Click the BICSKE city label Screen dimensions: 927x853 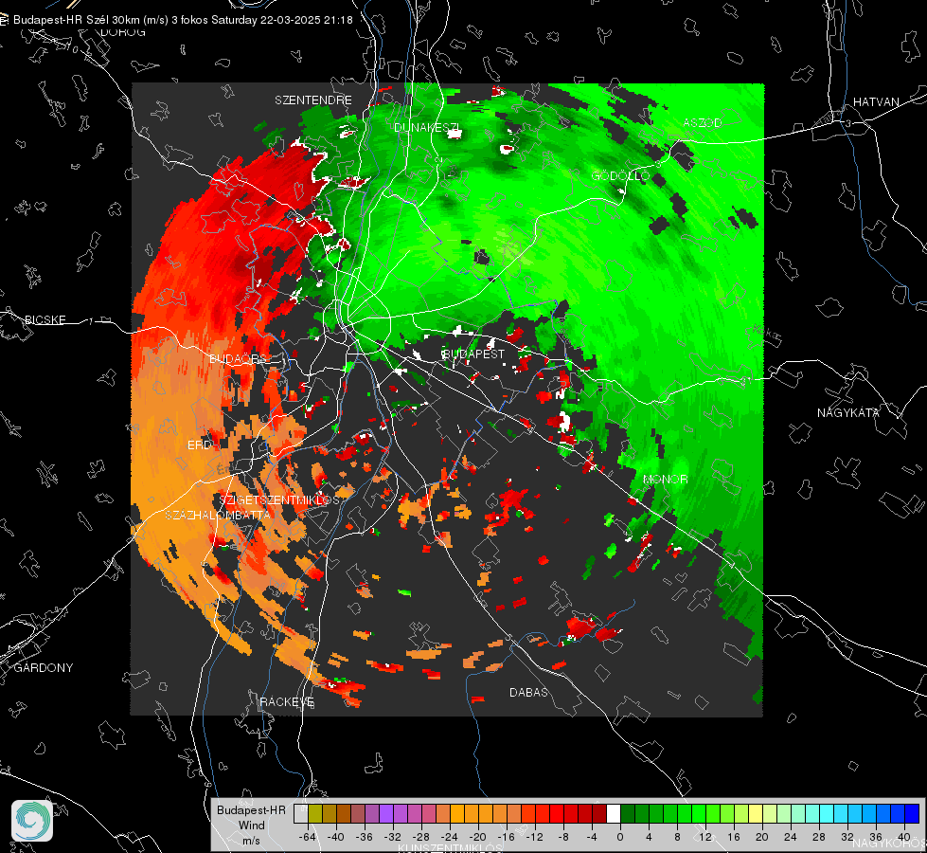(x=45, y=319)
